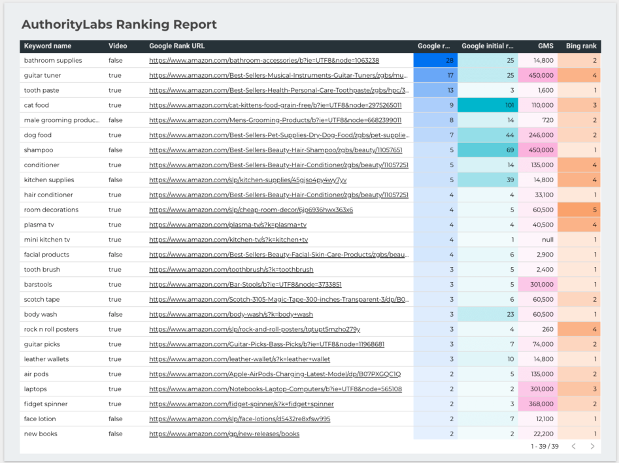
Task: Sort results by Google rank
Action: pyautogui.click(x=435, y=46)
